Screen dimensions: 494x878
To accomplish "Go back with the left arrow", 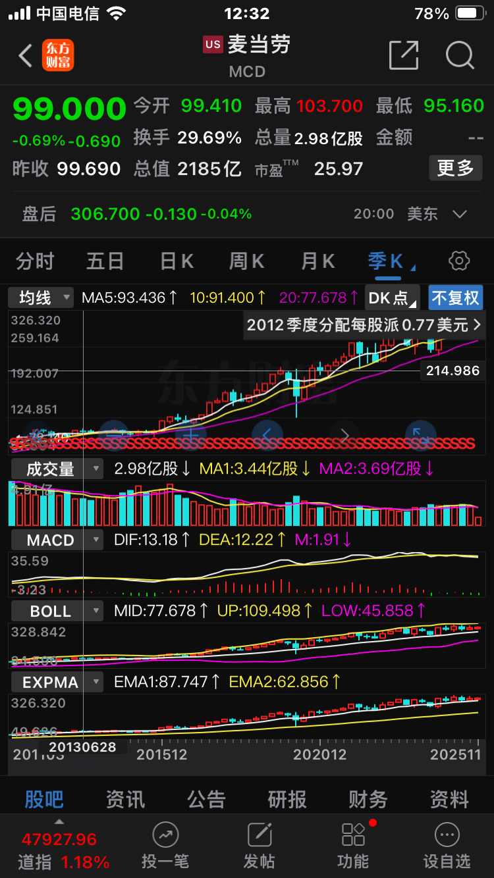I will [x=25, y=56].
